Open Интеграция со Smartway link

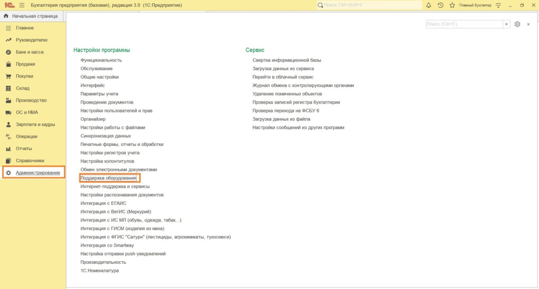pyautogui.click(x=107, y=245)
